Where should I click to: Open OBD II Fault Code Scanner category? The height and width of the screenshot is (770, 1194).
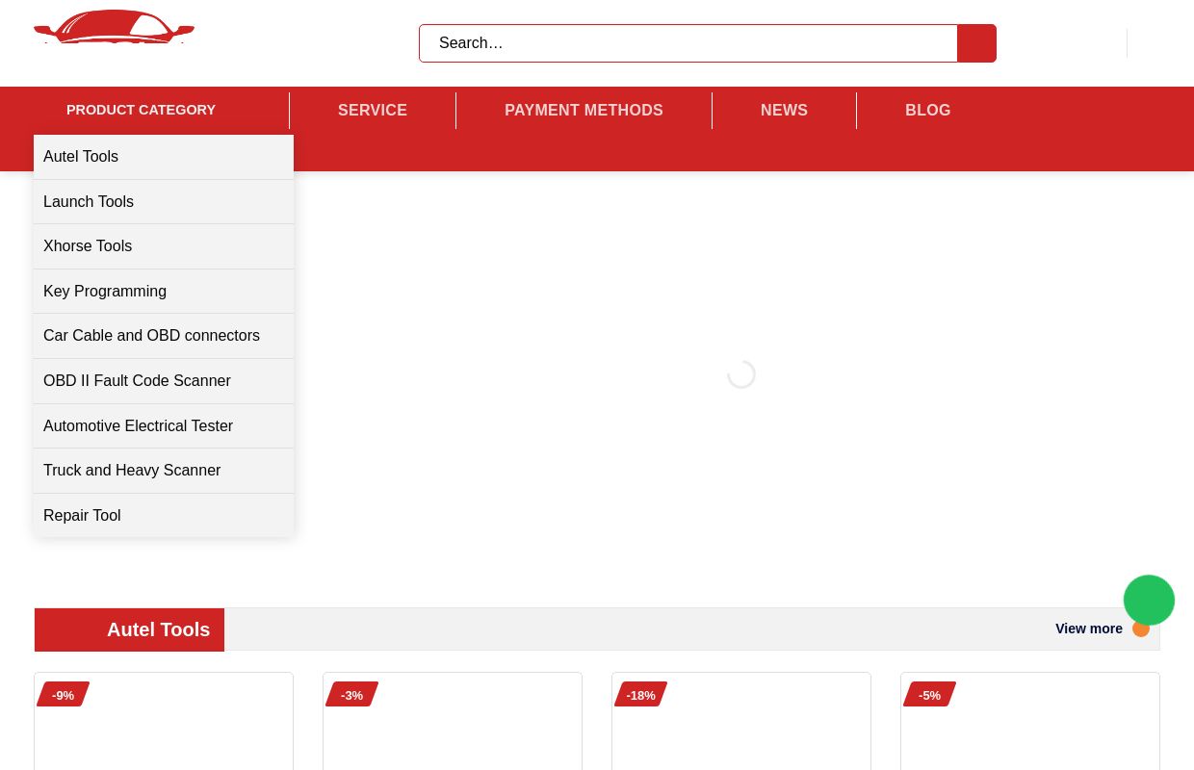coord(164,381)
